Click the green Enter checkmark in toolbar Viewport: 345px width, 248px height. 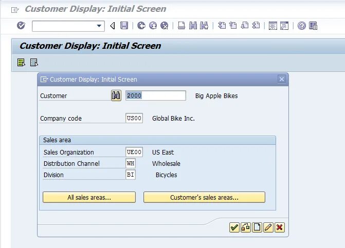coord(21,26)
